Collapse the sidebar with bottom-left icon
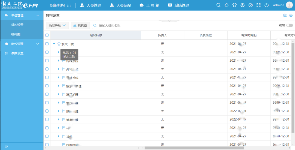This screenshot has height=150, width=295. point(6,146)
